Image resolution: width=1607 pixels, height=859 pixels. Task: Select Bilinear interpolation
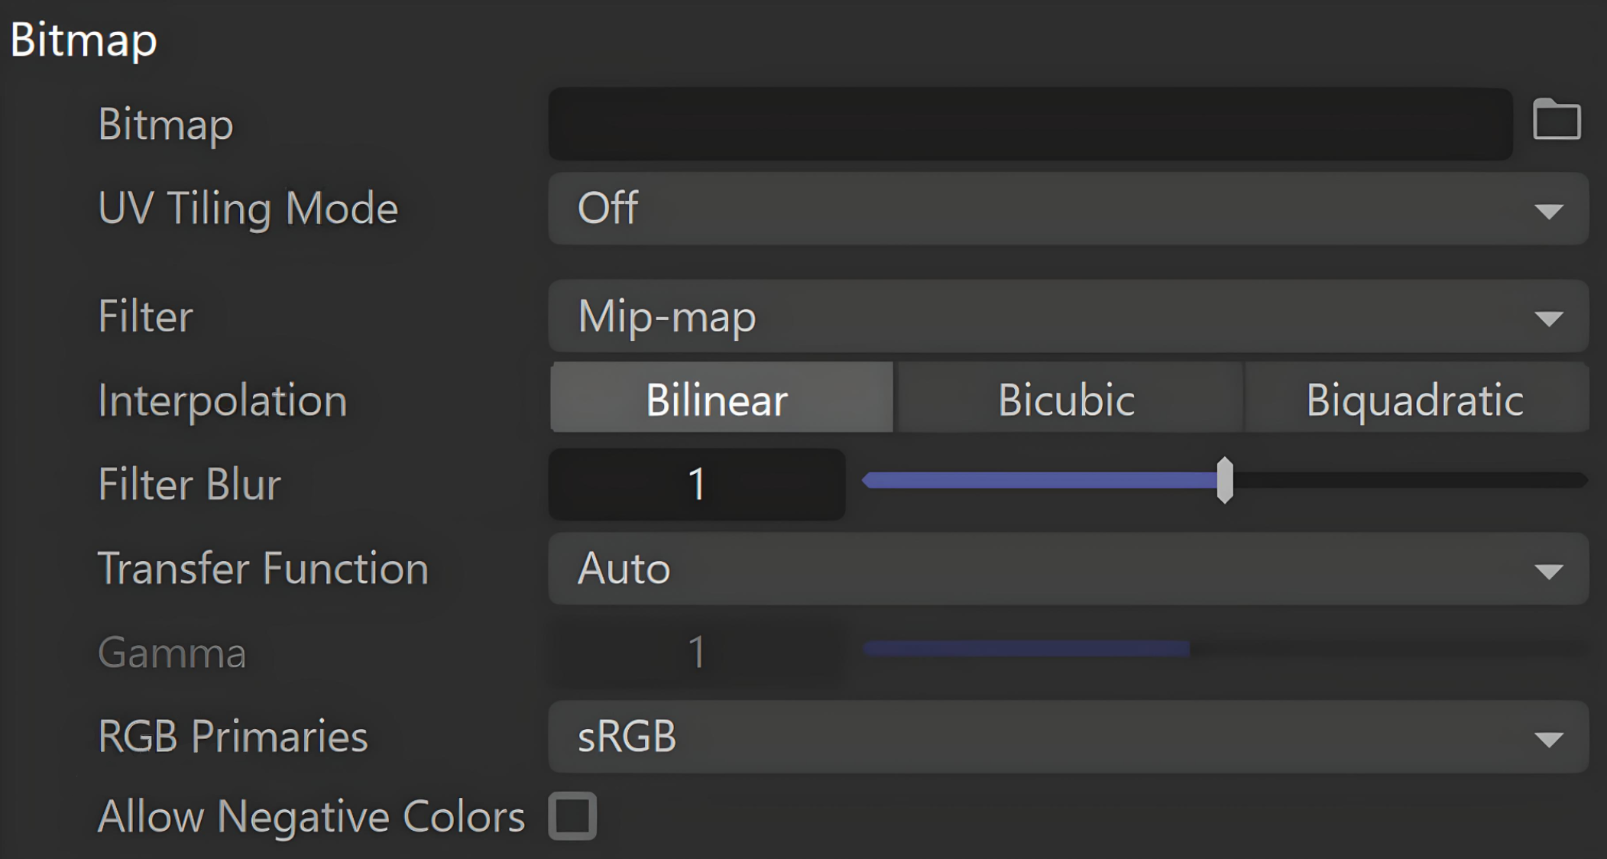[721, 397]
